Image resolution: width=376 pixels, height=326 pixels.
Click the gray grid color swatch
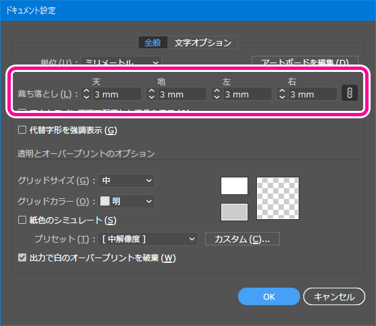[234, 212]
